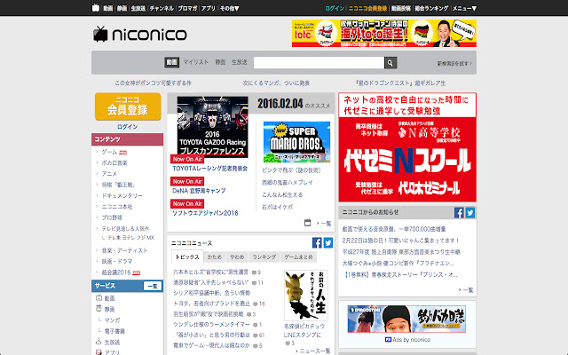Open the calendar icon in recommendations panel

[x=308, y=223]
